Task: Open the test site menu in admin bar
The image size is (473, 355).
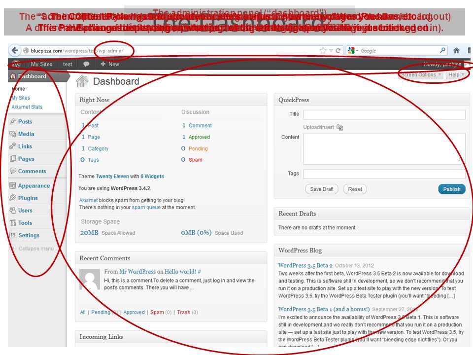Action: (68, 64)
